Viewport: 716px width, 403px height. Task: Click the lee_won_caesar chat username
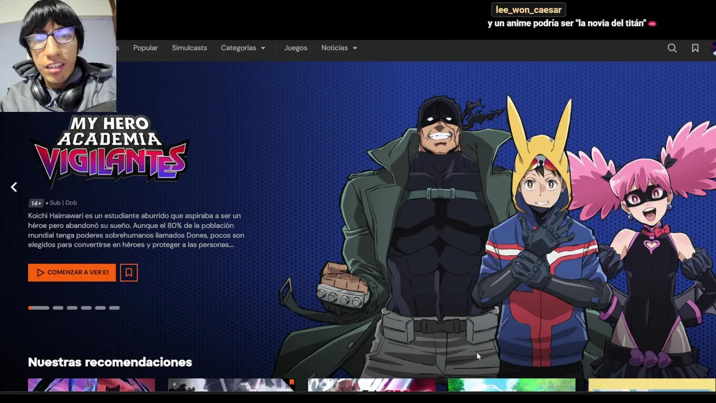[529, 10]
